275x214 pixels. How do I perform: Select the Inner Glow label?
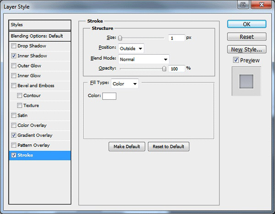coord(29,76)
